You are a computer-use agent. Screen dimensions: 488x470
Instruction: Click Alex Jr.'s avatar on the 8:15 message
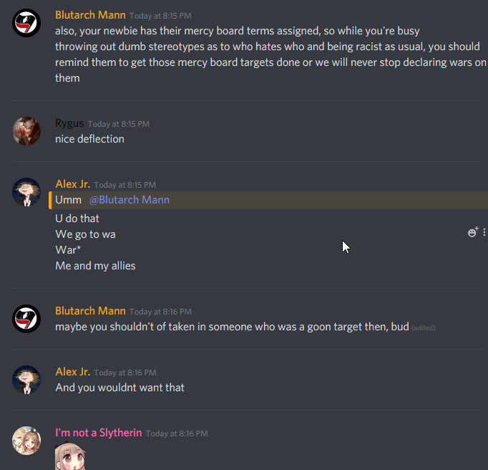coord(26,192)
